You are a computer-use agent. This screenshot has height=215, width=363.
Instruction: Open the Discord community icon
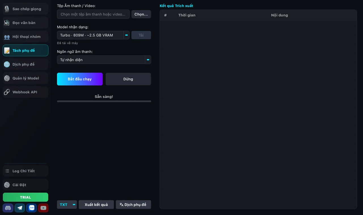click(x=8, y=208)
